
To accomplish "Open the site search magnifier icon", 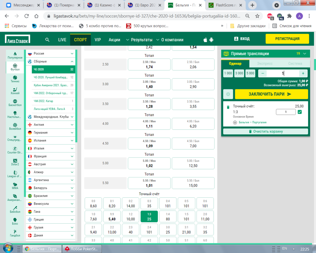I will coord(47,40).
